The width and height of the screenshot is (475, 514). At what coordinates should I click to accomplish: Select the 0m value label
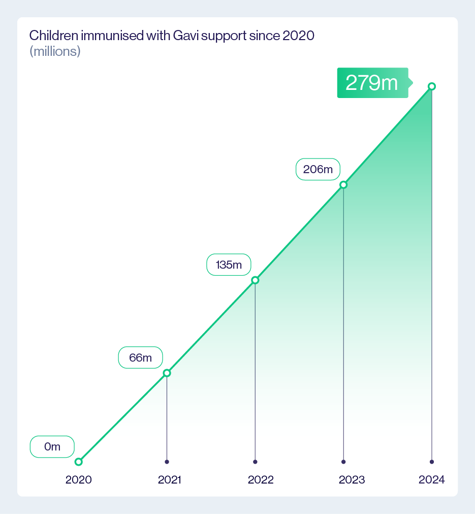point(52,447)
